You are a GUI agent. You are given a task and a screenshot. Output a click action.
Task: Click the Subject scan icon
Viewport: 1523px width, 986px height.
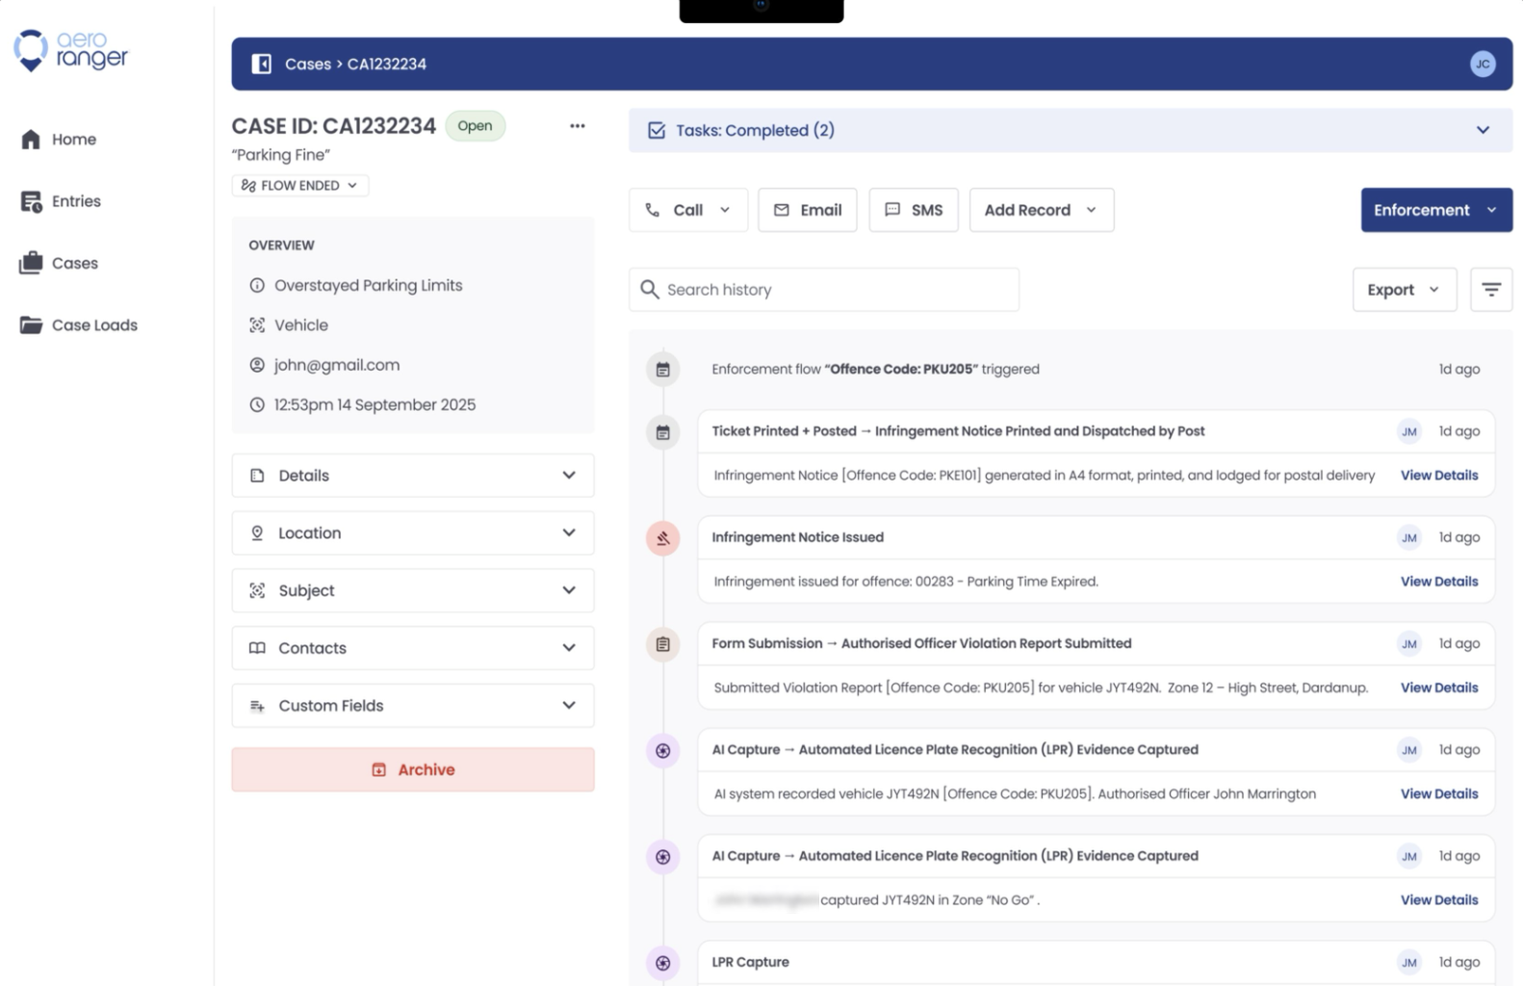[257, 590]
